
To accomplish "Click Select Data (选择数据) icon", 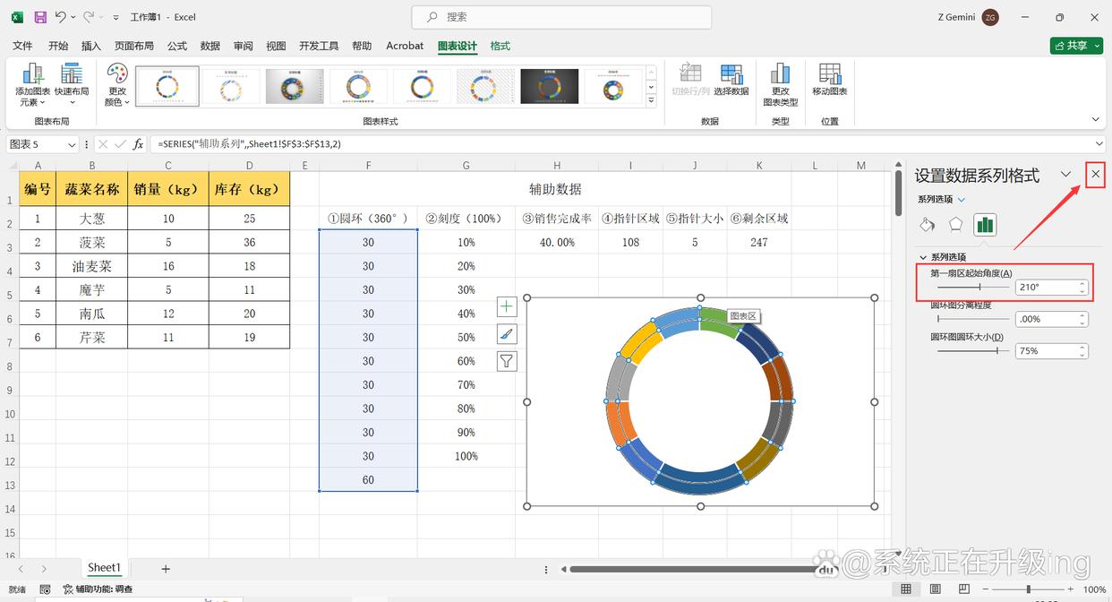I will (731, 81).
